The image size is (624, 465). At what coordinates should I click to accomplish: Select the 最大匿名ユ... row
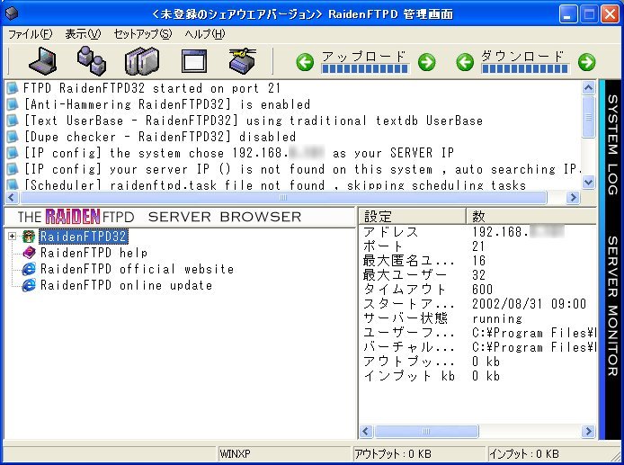tap(477, 260)
